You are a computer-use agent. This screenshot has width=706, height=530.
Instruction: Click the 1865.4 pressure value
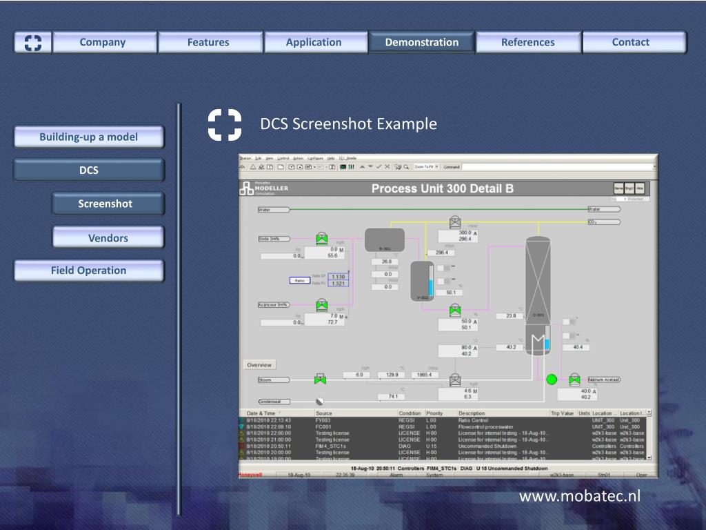point(424,375)
